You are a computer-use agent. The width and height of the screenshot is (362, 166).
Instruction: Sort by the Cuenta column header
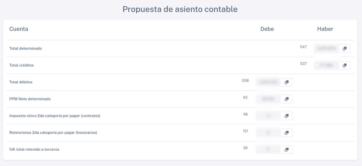[x=19, y=29]
